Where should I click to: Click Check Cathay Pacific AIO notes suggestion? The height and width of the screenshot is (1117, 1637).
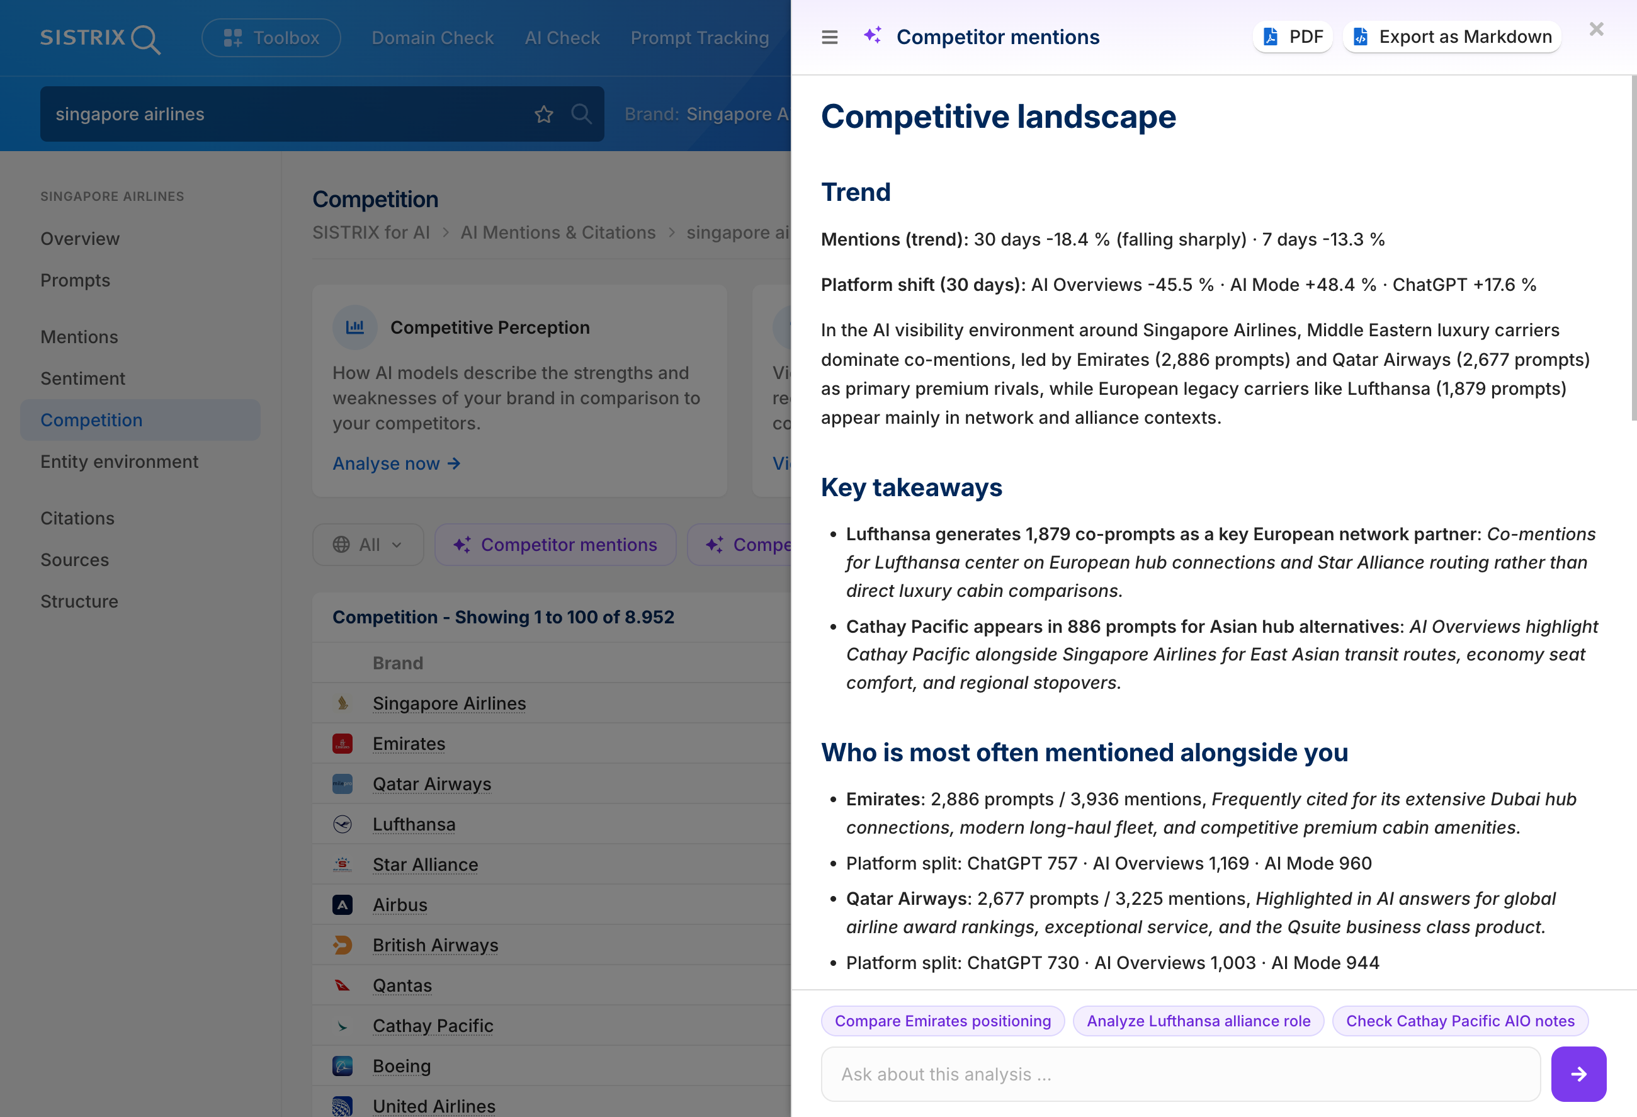pos(1459,1021)
